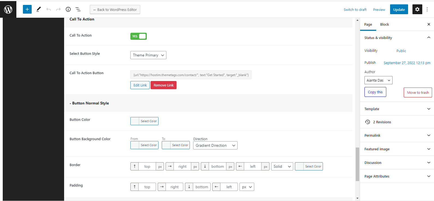
Task: Open the border style Solid dropdown
Action: 282,166
